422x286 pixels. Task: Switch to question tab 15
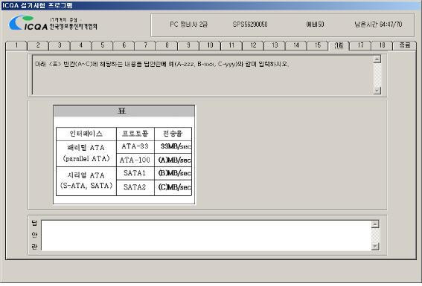pos(318,45)
